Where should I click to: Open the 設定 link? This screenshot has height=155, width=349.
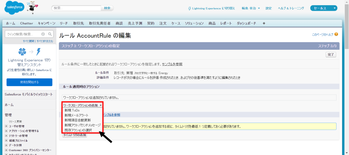coord(269,8)
